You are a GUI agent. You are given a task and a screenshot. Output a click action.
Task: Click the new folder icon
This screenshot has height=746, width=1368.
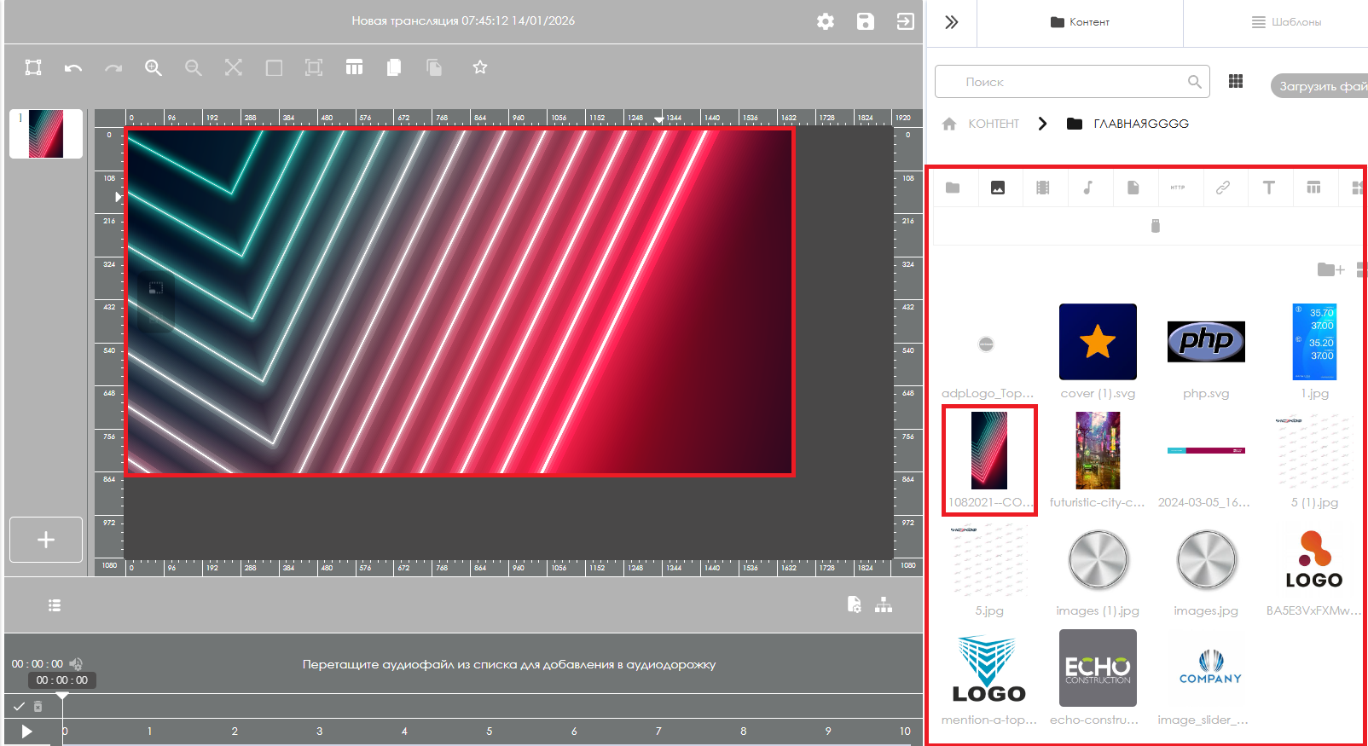(1330, 270)
